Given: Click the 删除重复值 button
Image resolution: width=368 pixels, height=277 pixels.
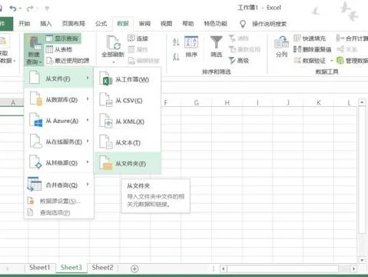Looking at the screenshot, I should click(x=313, y=49).
